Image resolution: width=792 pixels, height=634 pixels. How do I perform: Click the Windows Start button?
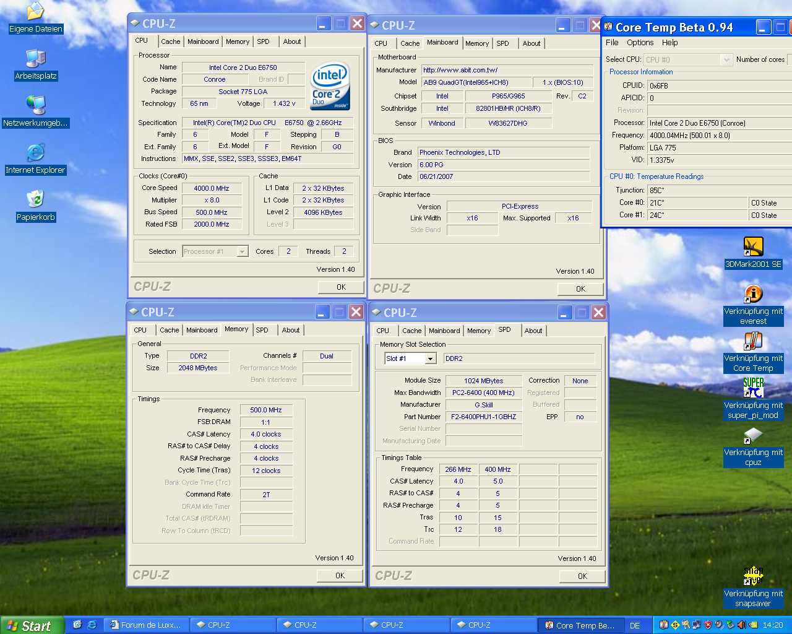(x=32, y=625)
